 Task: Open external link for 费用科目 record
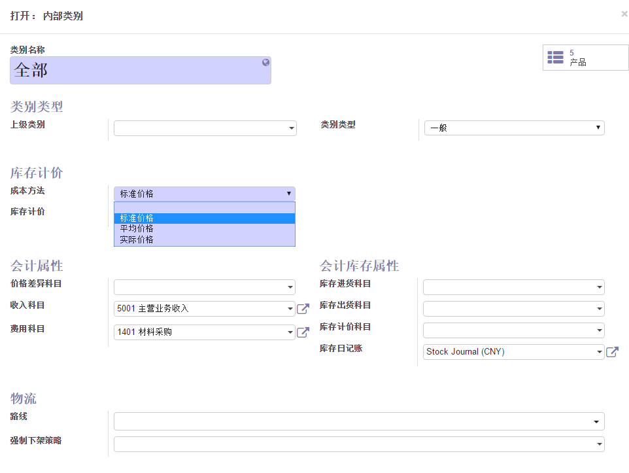pyautogui.click(x=303, y=332)
